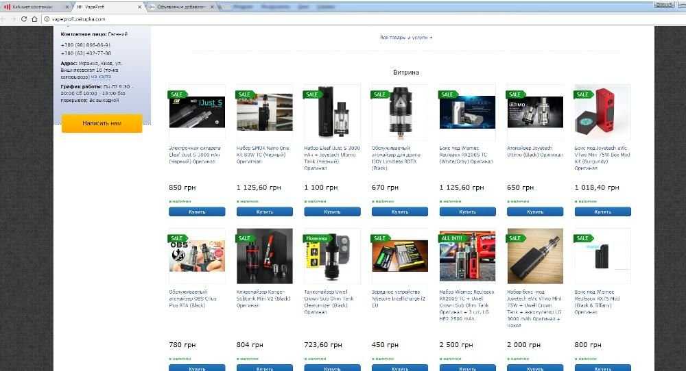This screenshot has height=371, width=686.
Task: Open Набор Бокс-мод Joyetech eVic VTwo title
Action: pos(534,309)
